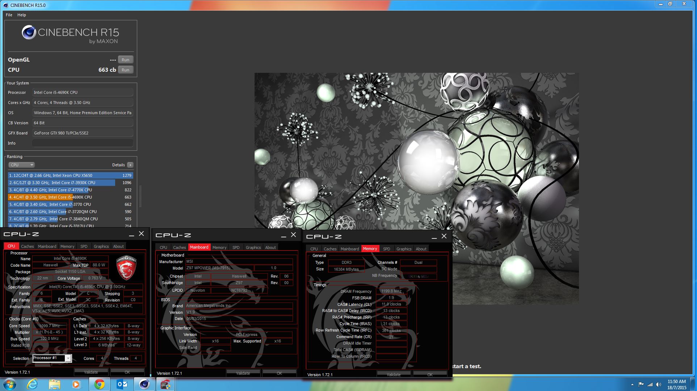Screen dimensions: 697x391
Task: Open CPU tab in right CPU-Z window
Action: pos(314,249)
